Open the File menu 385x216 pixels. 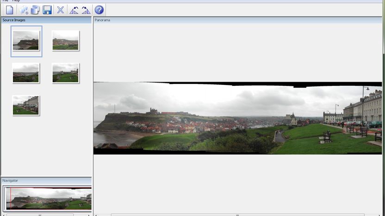pyautogui.click(x=5, y=1)
